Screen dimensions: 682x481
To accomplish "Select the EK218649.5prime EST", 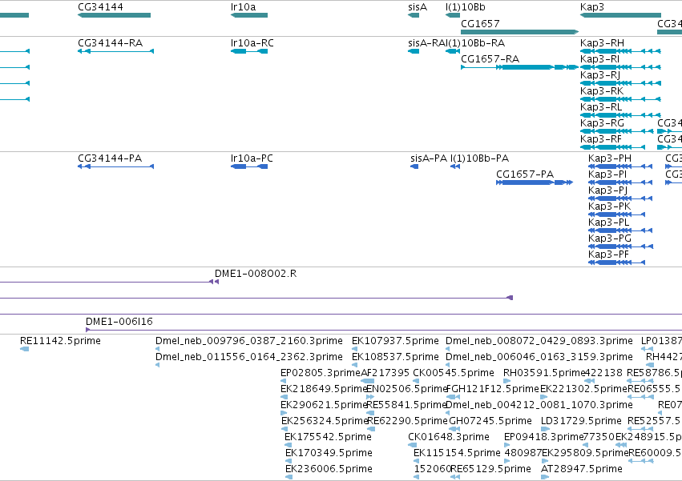I will [x=284, y=397].
